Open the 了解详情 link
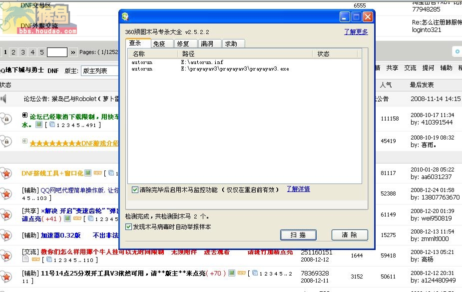 coord(299,189)
